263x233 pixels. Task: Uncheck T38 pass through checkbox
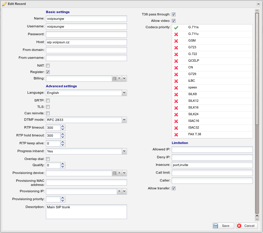(x=173, y=15)
